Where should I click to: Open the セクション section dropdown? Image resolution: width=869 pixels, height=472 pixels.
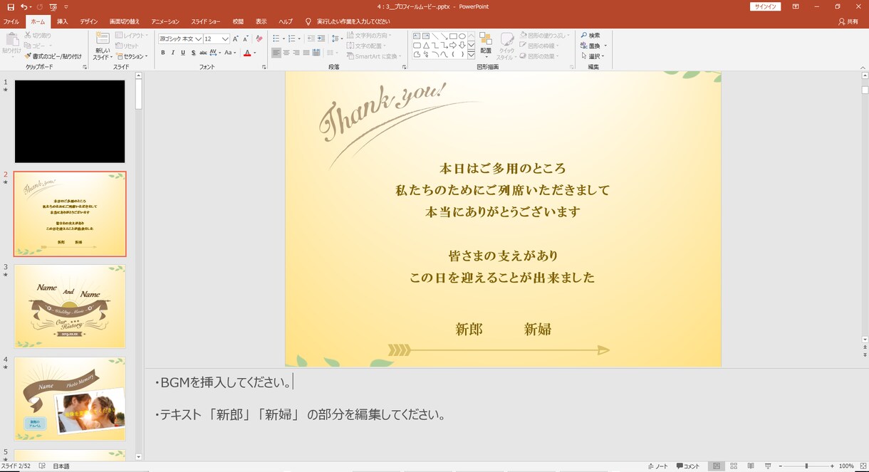pos(132,56)
